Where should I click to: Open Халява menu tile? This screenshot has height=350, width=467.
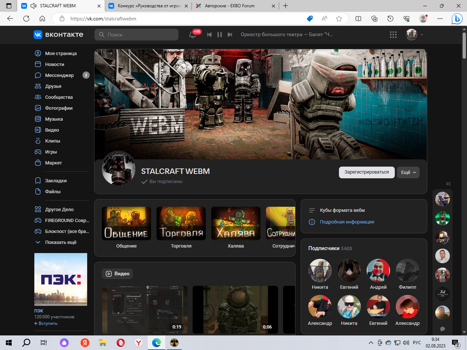236,228
